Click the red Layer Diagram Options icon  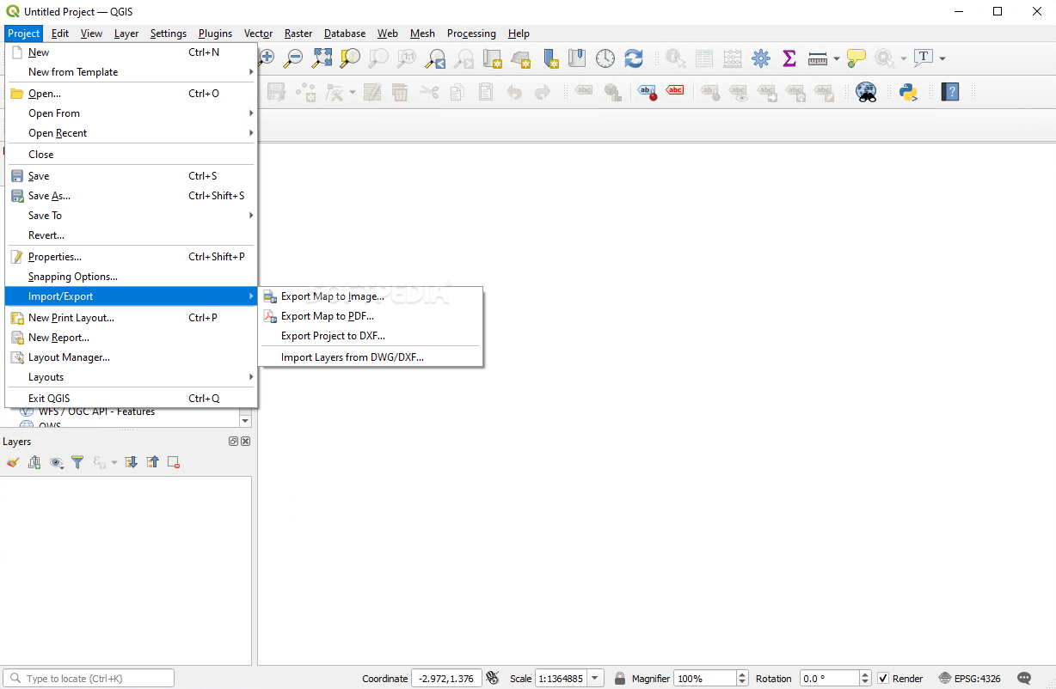point(675,91)
